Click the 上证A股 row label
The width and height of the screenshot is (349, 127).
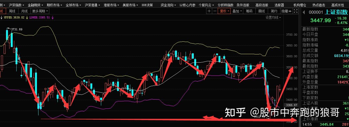310,103
